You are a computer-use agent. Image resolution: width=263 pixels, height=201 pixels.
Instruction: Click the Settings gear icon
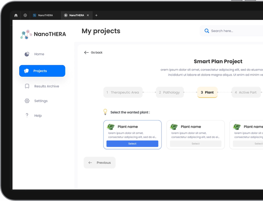click(27, 101)
